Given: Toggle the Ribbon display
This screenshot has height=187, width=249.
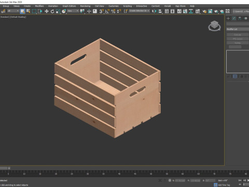Looking at the screenshot, I should pos(179,11).
